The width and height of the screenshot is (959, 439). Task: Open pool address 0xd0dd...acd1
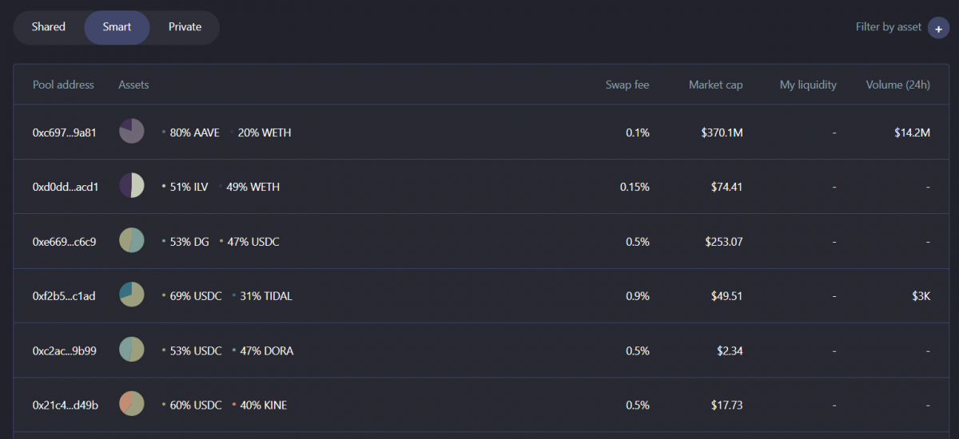66,187
